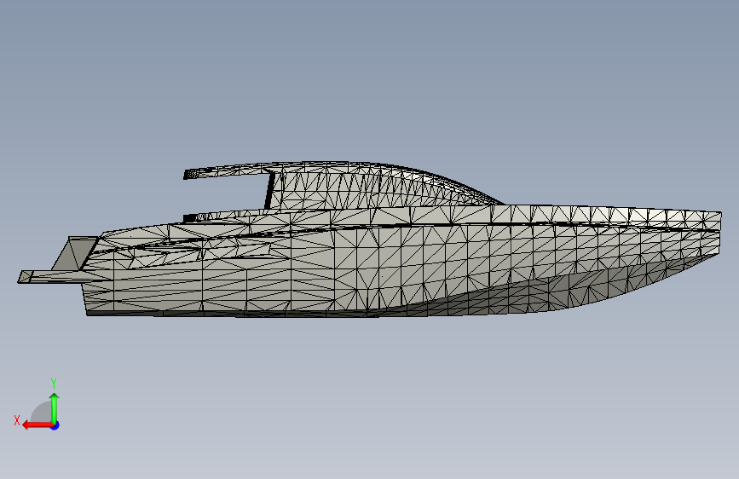The width and height of the screenshot is (739, 479).
Task: Click the green Y axis arrow
Action: [55, 408]
